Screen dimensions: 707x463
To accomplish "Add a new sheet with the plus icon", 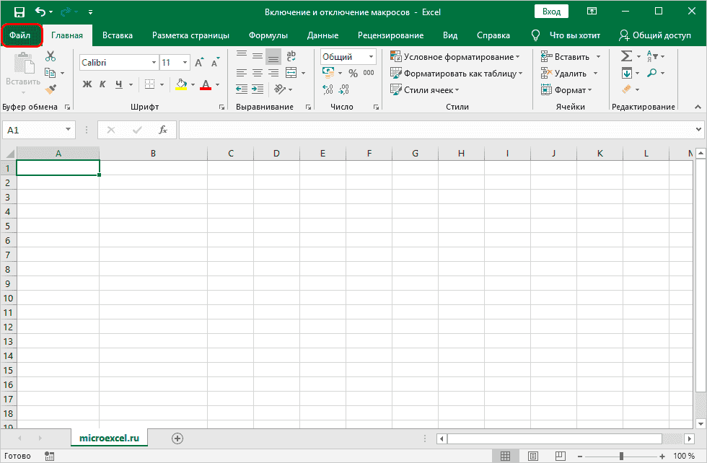I will (x=177, y=438).
